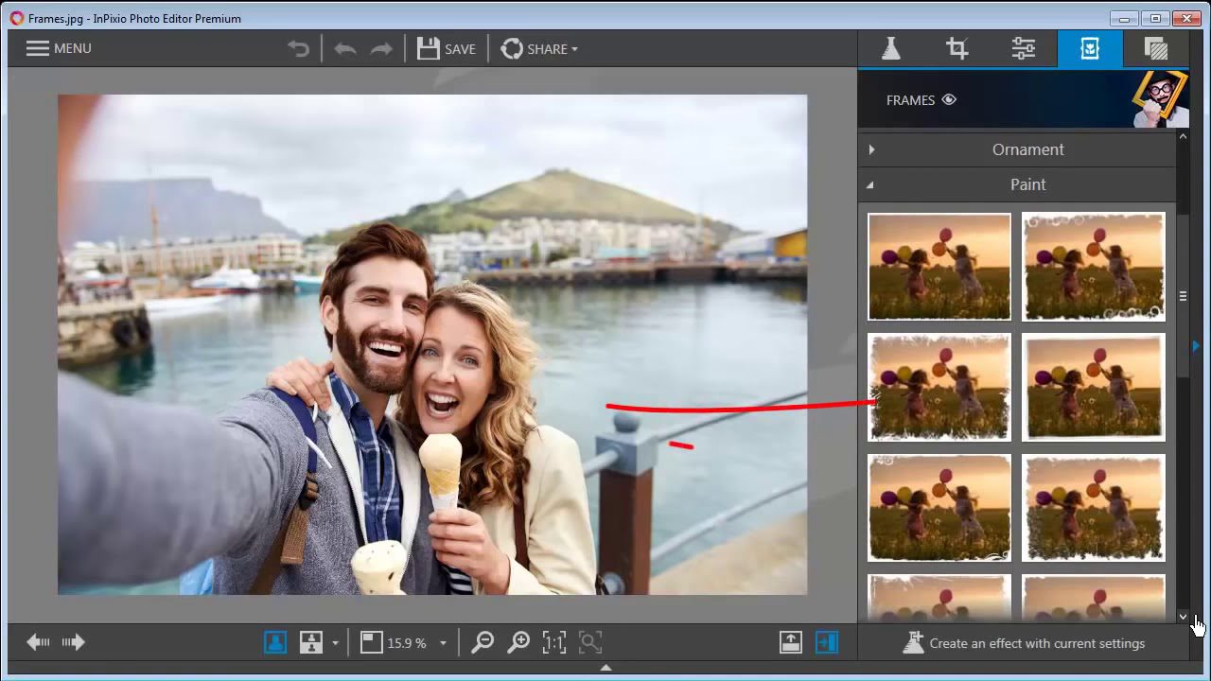This screenshot has width=1211, height=681.
Task: Open the textures panel
Action: (1156, 48)
